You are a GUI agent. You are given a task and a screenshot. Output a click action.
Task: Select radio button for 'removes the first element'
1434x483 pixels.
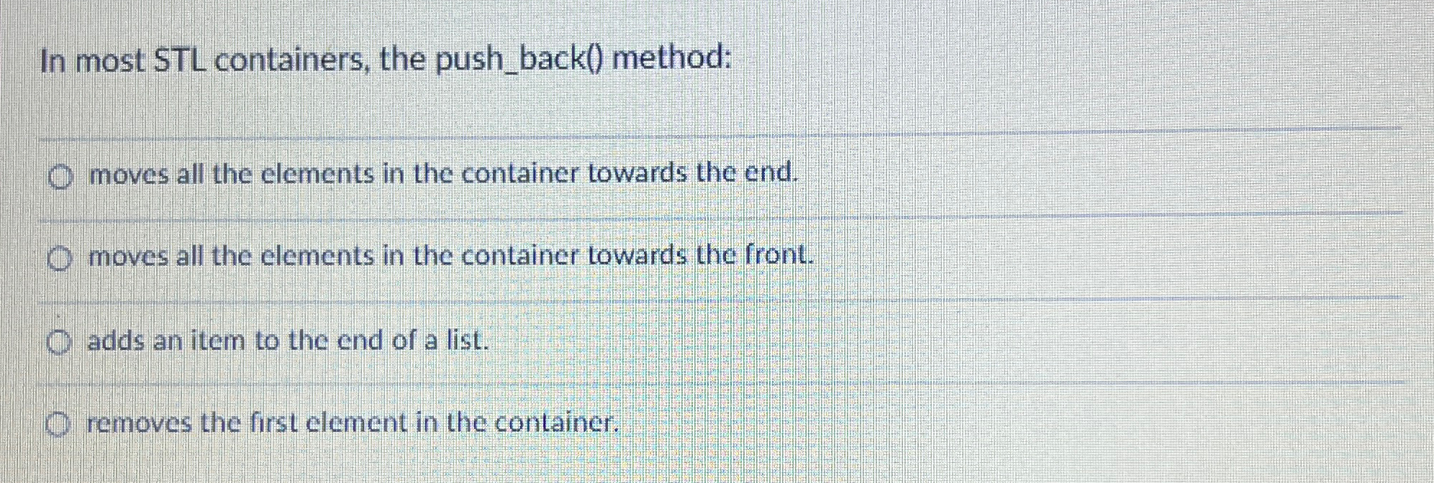(x=59, y=423)
